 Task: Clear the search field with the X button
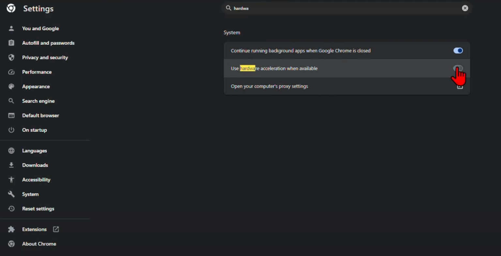click(465, 8)
